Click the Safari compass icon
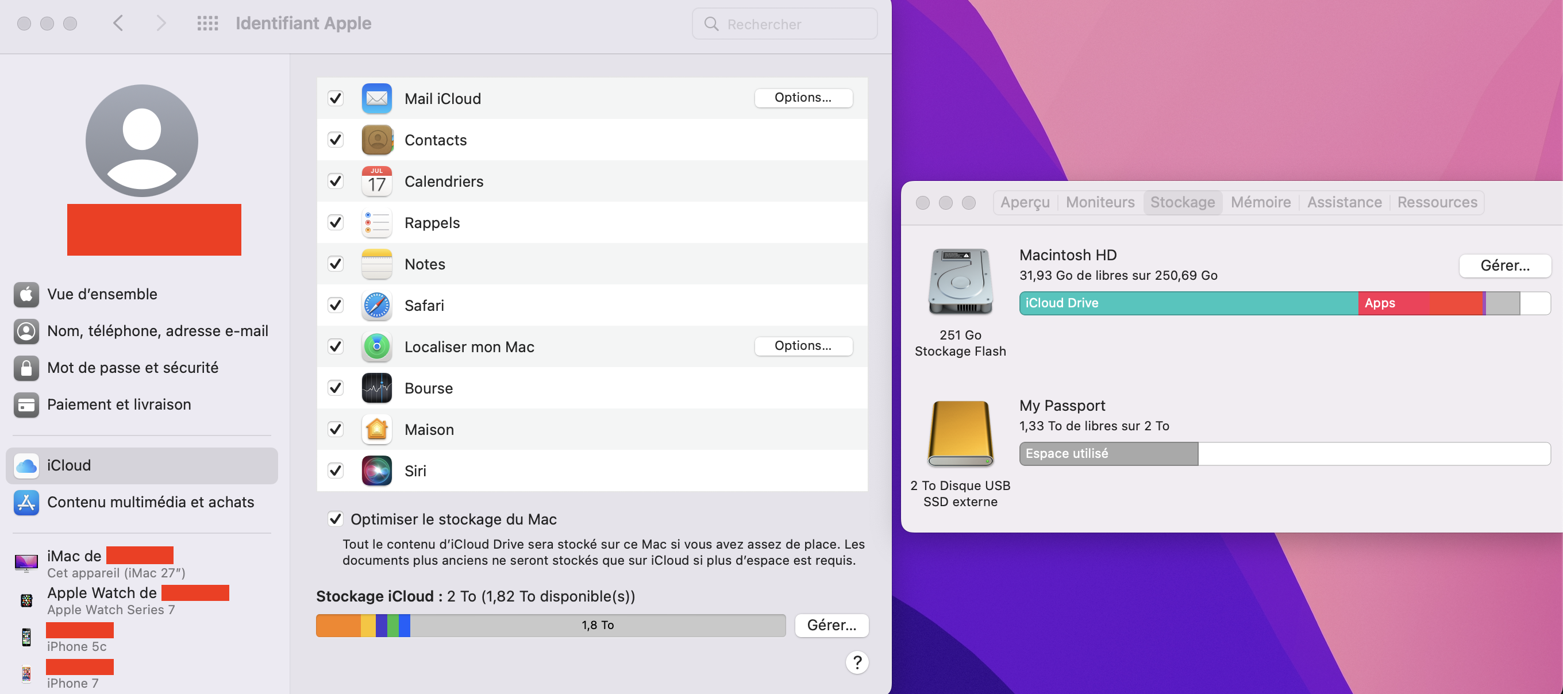1563x694 pixels. coord(376,305)
